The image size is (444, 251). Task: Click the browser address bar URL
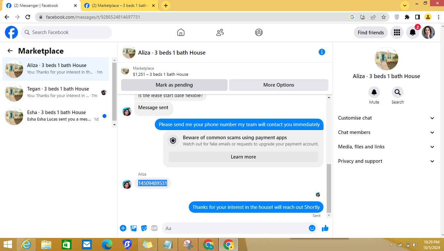93,17
